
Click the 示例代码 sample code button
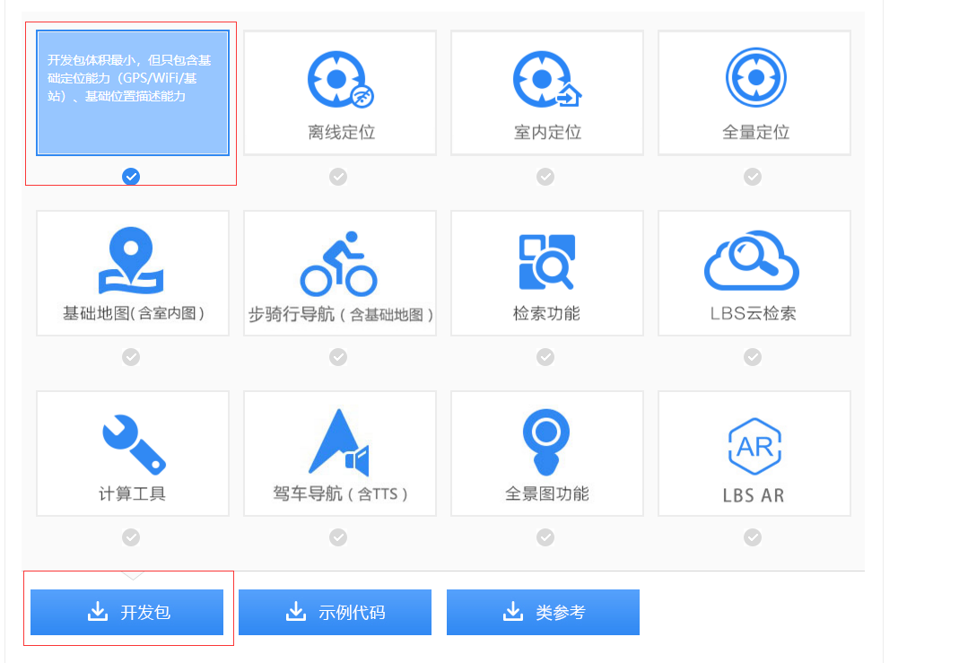click(335, 611)
